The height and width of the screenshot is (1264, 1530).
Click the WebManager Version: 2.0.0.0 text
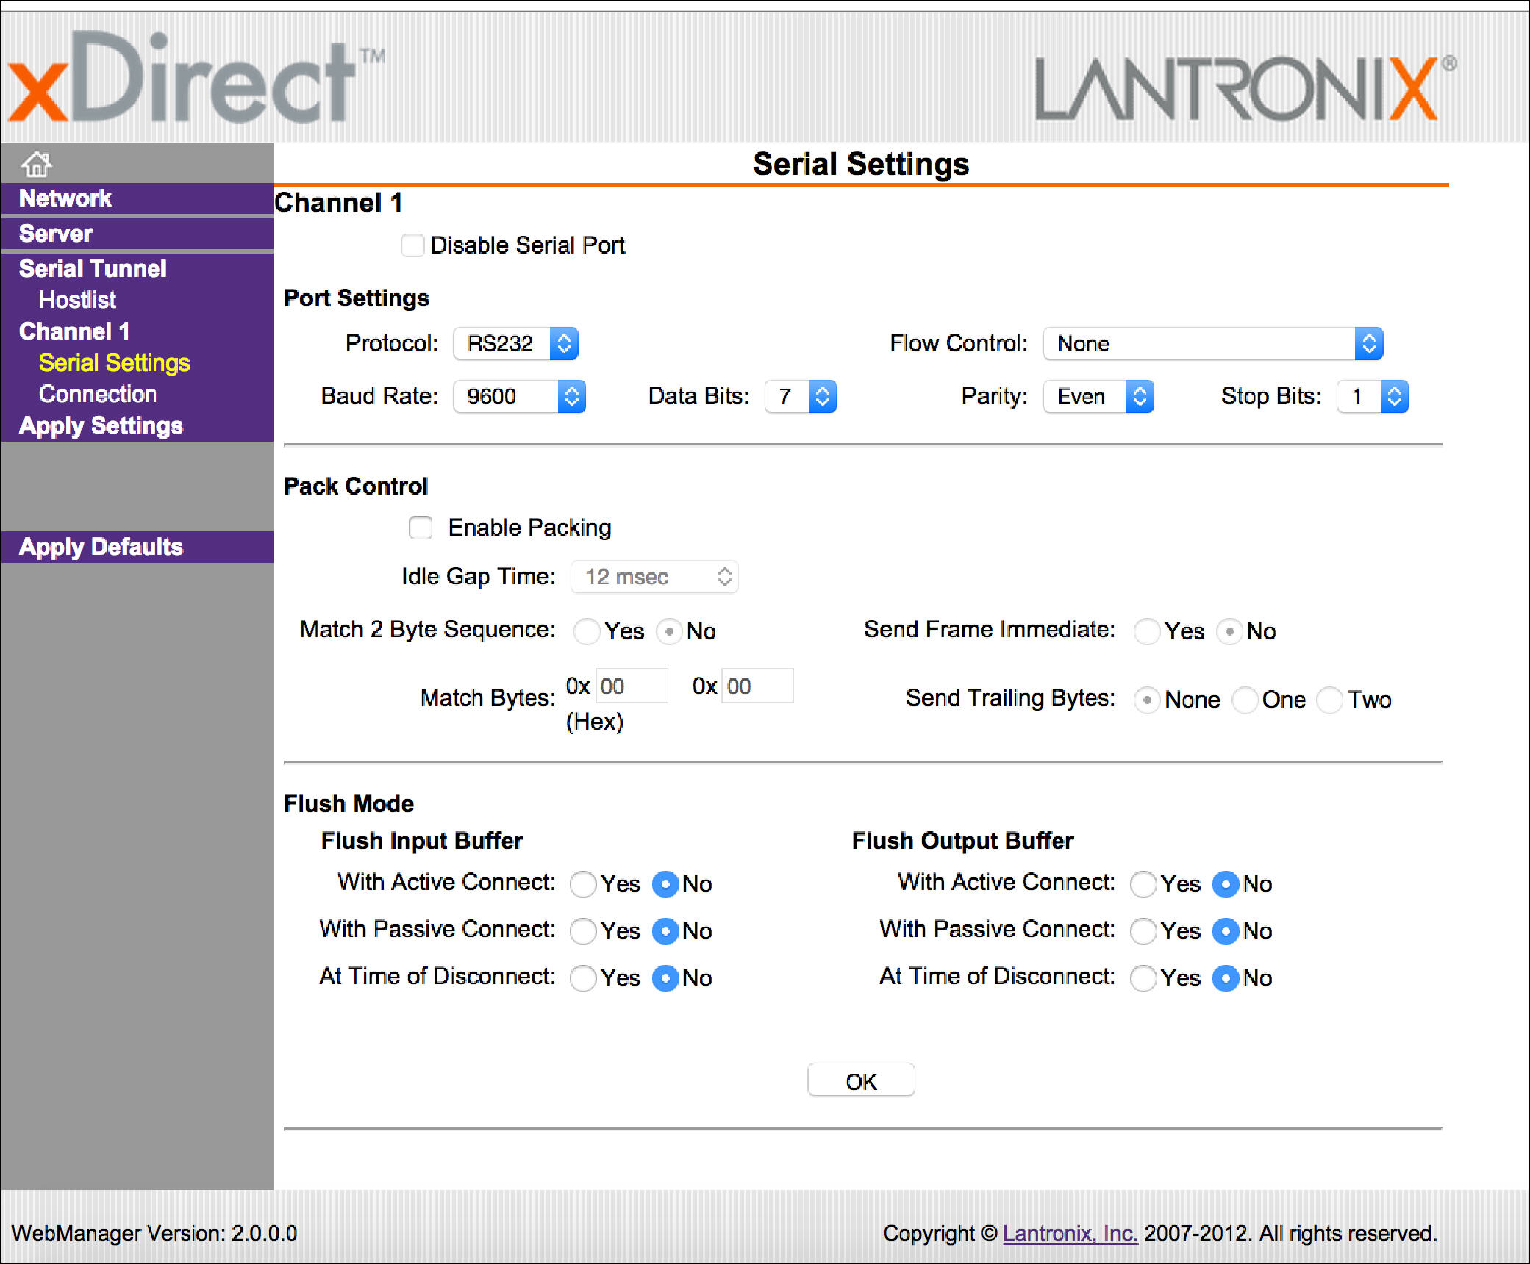click(154, 1233)
